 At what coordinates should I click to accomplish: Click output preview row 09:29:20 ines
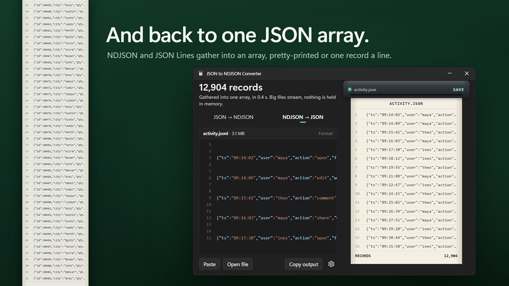coord(406,229)
